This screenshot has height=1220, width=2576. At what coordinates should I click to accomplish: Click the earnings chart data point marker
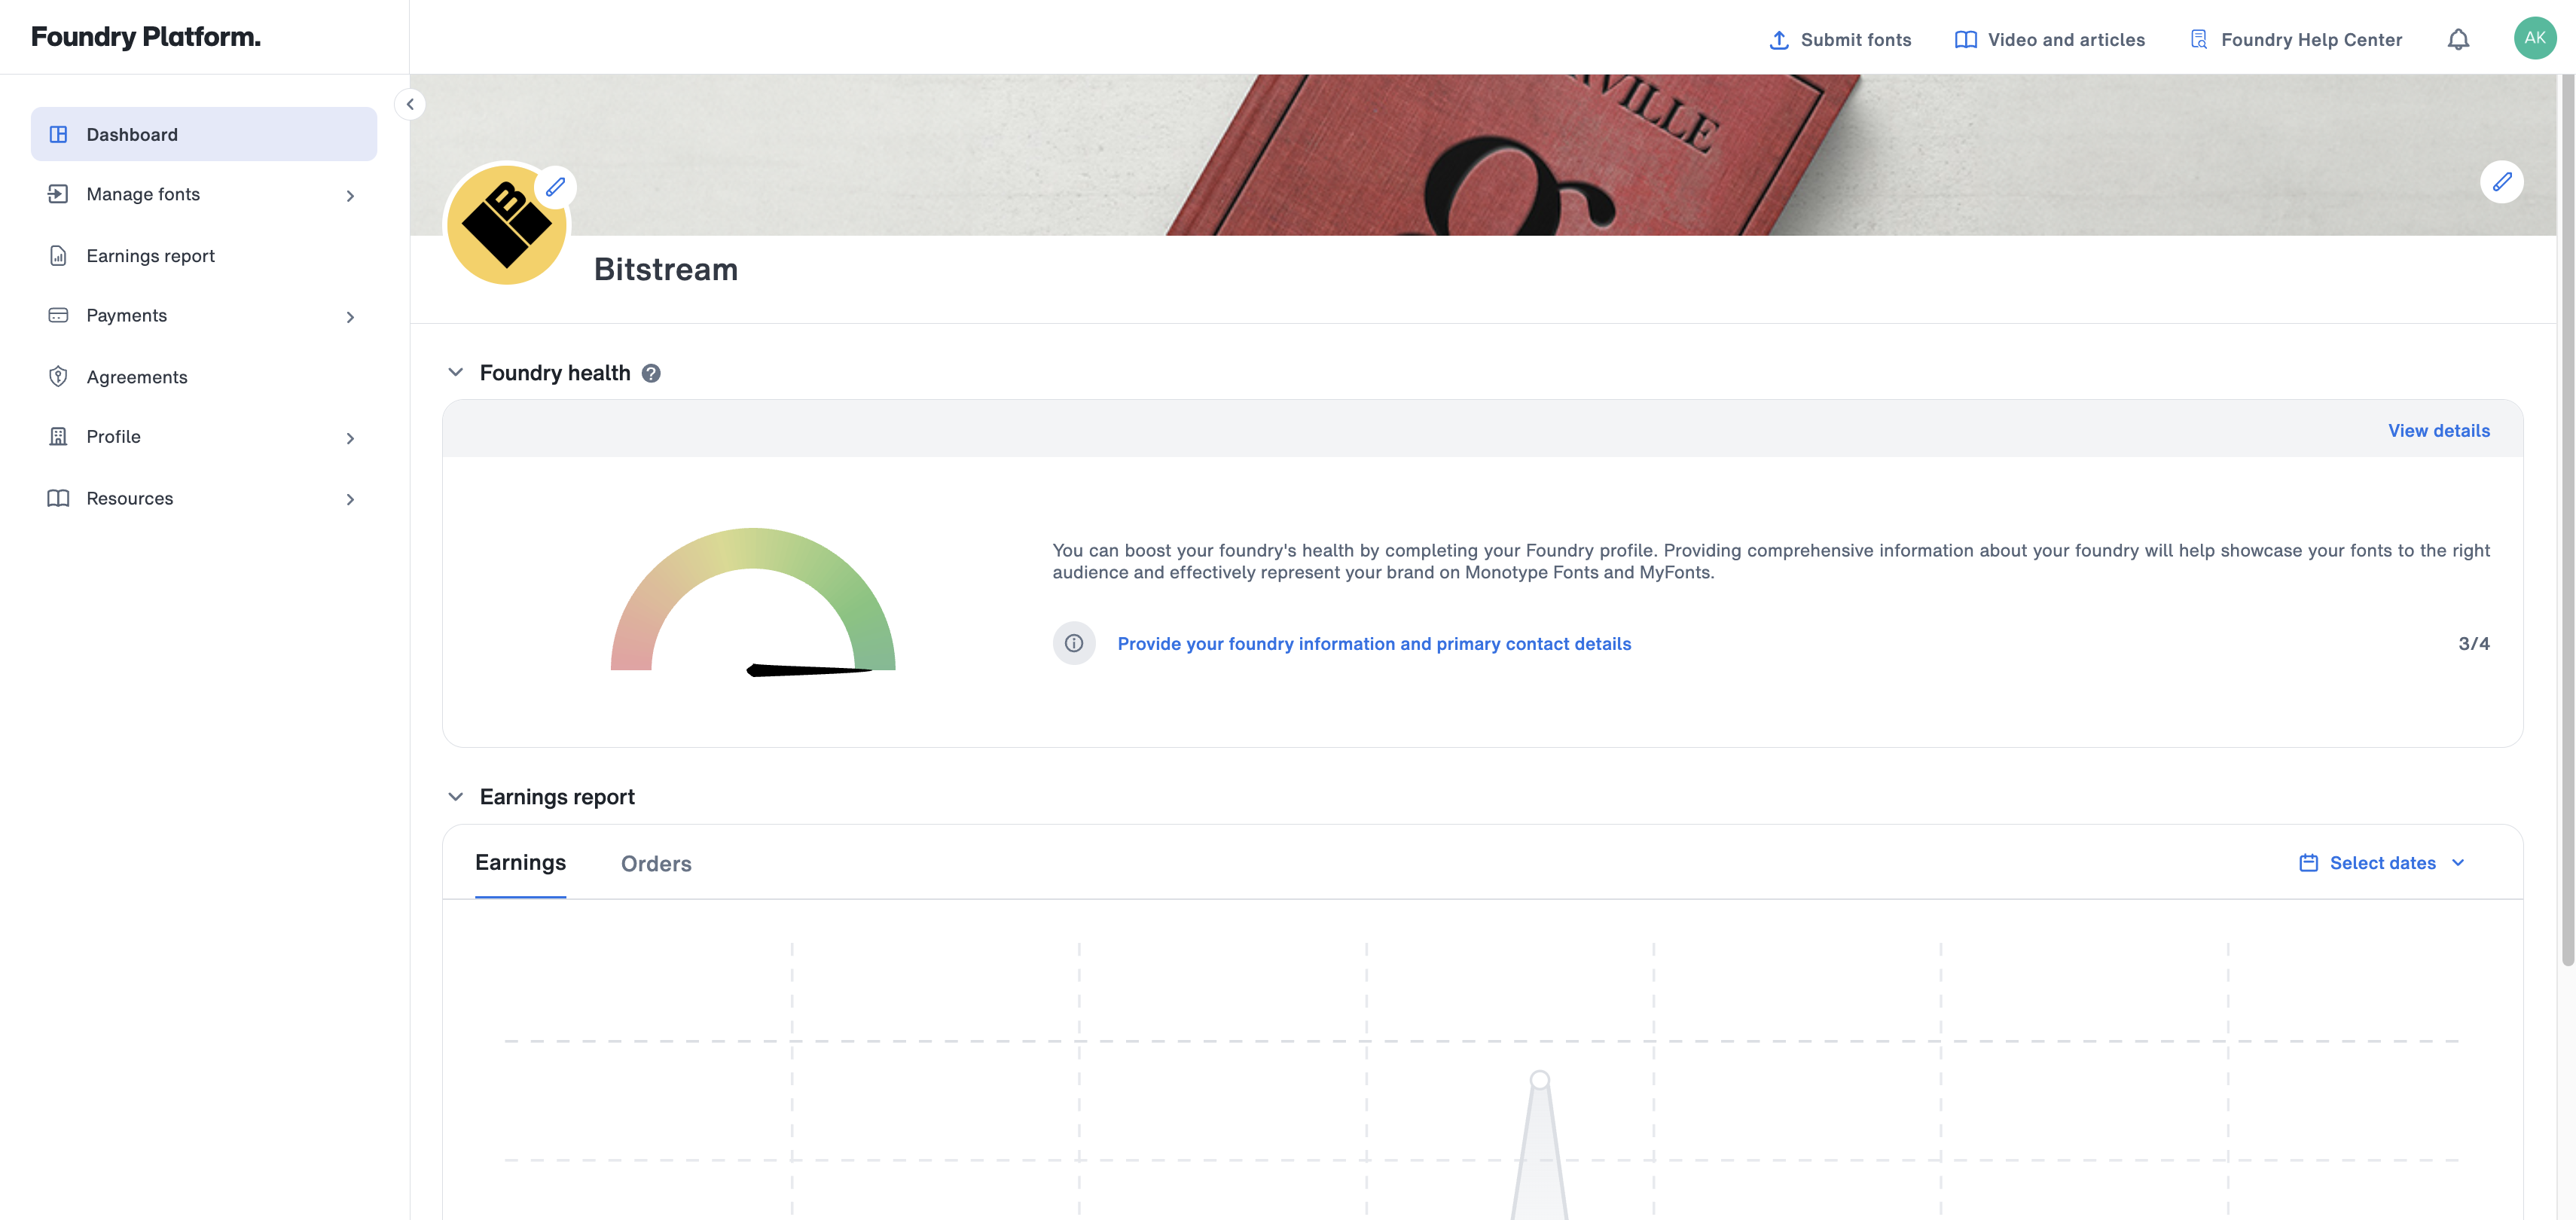[x=1540, y=1080]
